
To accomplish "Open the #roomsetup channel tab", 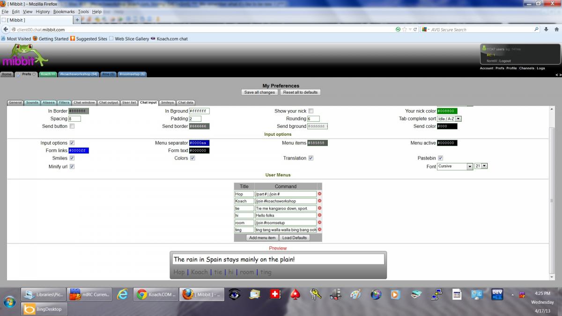I will (132, 74).
